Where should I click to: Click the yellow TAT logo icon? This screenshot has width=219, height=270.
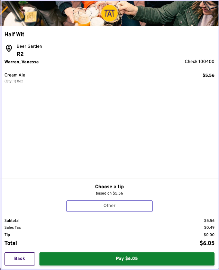coord(109,13)
